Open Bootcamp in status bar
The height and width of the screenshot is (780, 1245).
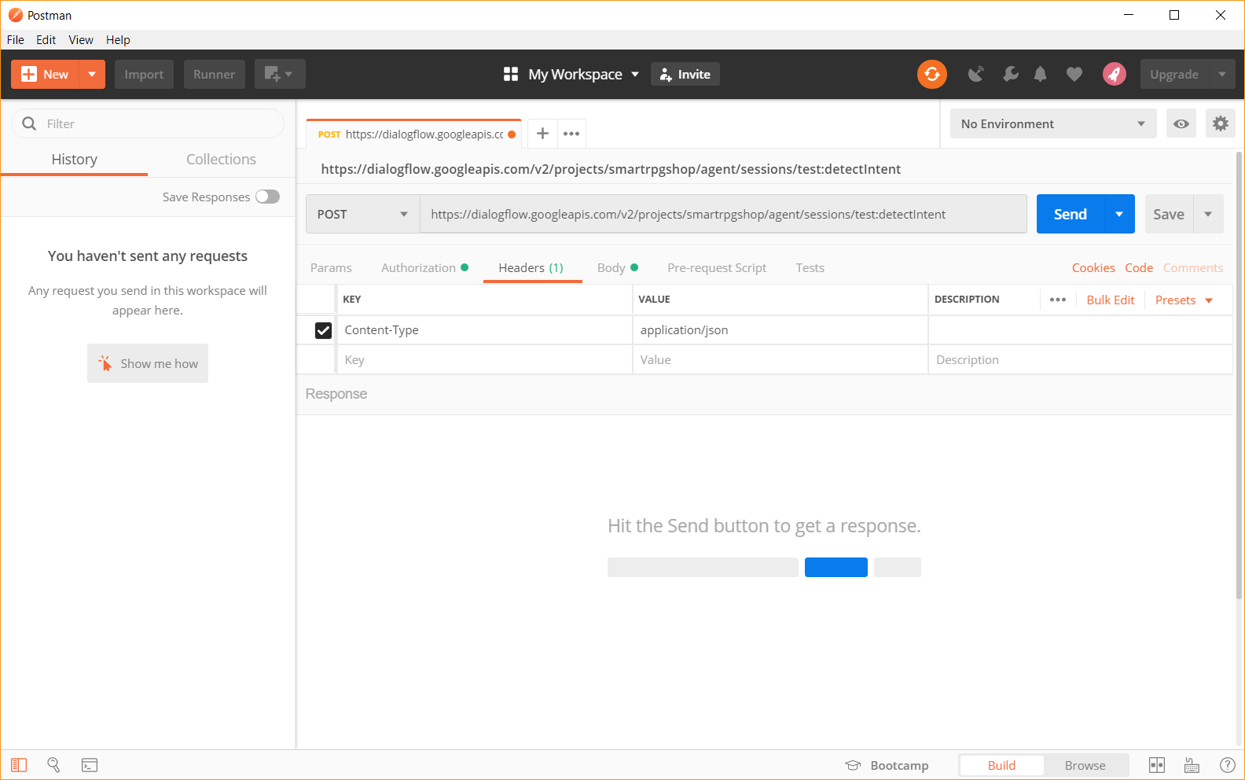pyautogui.click(x=887, y=765)
